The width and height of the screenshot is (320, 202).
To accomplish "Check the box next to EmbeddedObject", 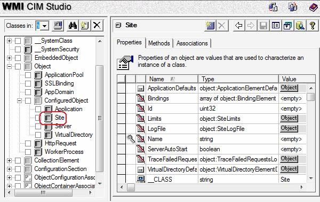I will (x=18, y=58).
